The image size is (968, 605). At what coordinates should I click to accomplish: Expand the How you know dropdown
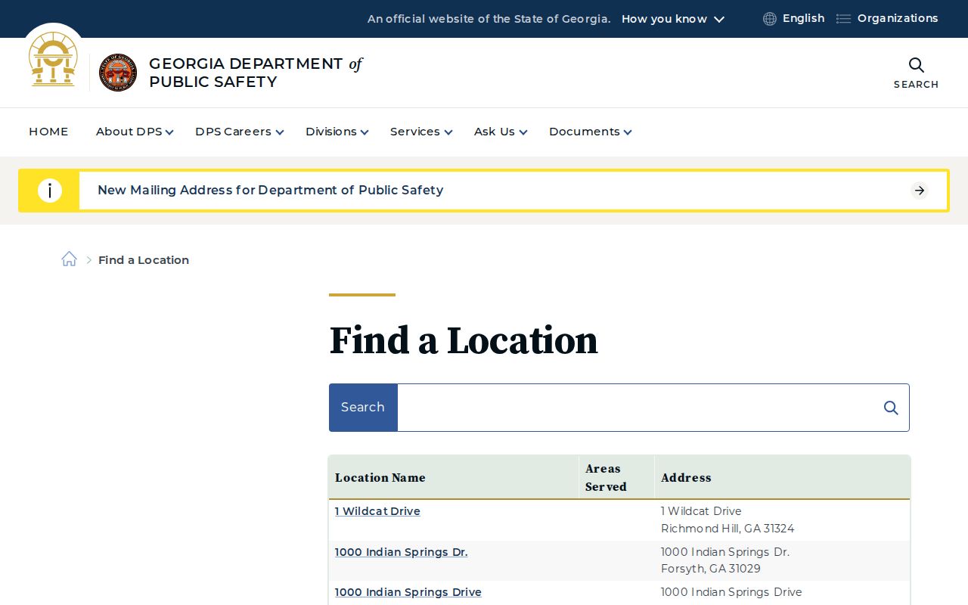pos(673,19)
